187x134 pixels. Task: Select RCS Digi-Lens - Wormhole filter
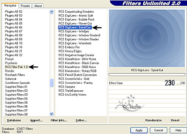(75, 43)
